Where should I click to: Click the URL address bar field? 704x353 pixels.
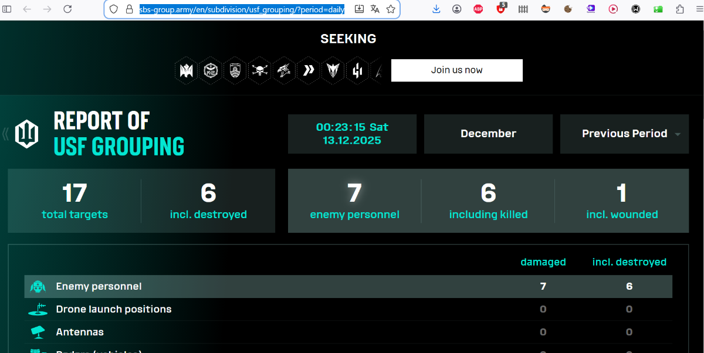click(x=242, y=9)
